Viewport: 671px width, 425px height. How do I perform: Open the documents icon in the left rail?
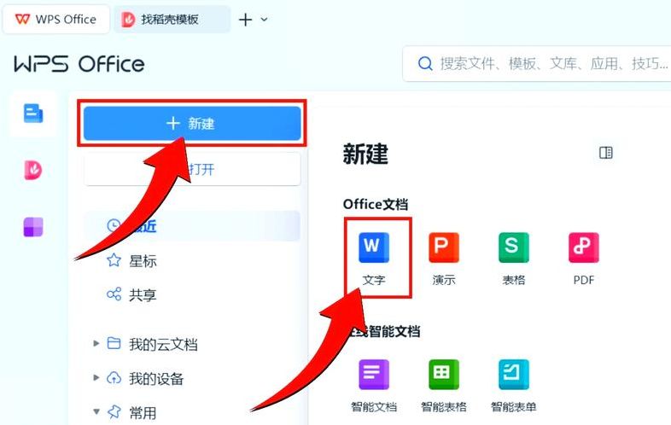pos(33,114)
